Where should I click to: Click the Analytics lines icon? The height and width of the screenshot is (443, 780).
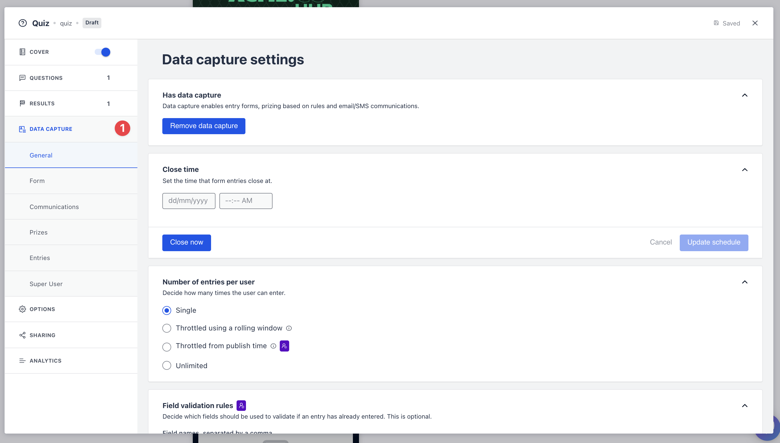coord(22,361)
